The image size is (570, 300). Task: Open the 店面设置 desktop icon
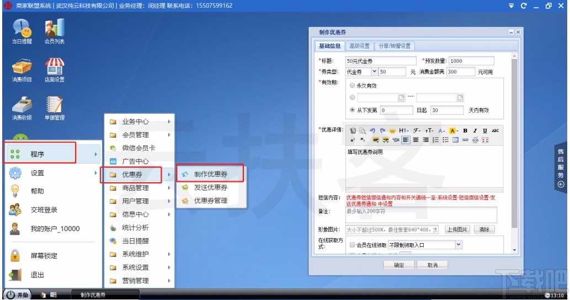(x=55, y=70)
